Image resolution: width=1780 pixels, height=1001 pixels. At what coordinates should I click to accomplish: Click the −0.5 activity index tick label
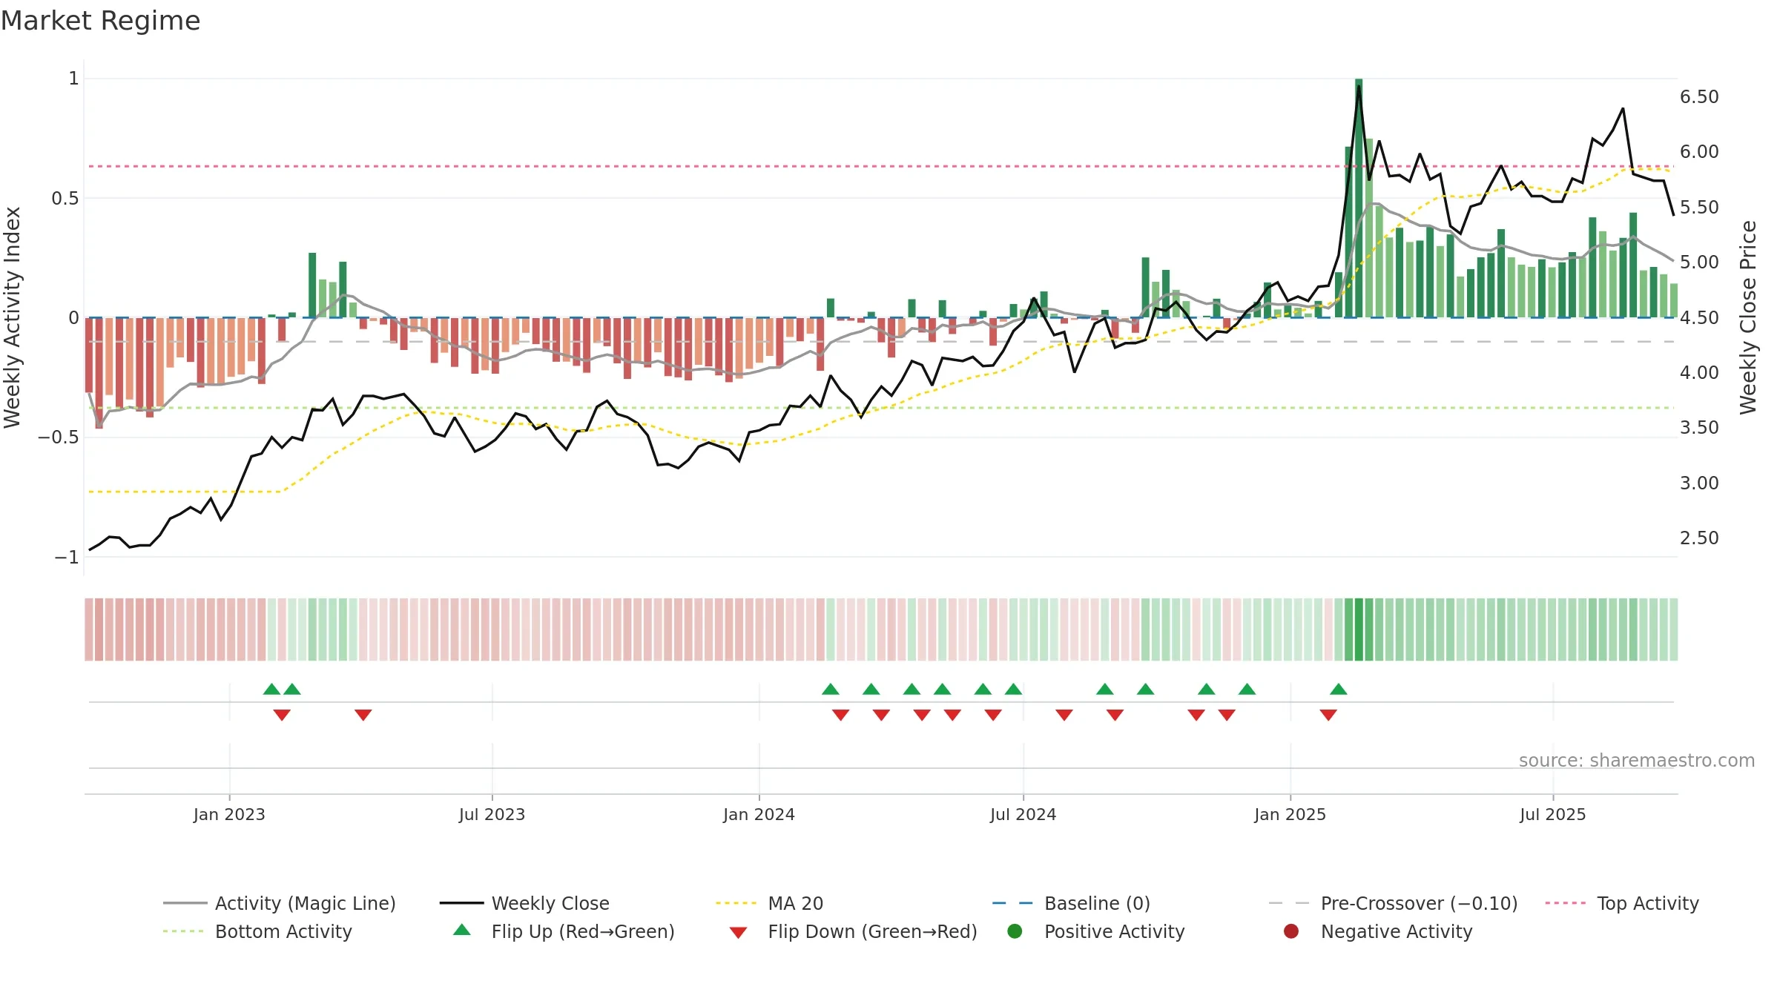[59, 437]
